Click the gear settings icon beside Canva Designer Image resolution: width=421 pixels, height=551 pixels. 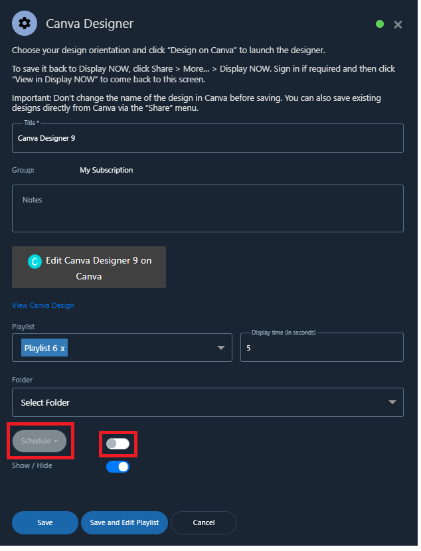(25, 23)
